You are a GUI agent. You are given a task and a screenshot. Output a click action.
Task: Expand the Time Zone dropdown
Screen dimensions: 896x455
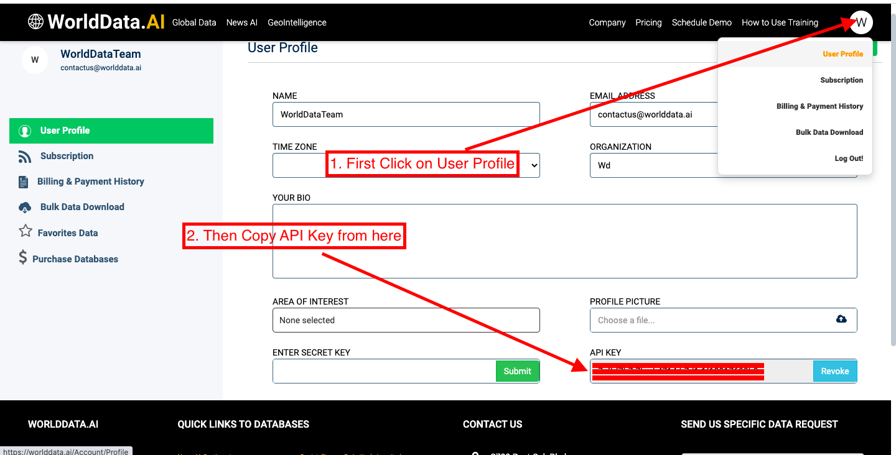(533, 165)
